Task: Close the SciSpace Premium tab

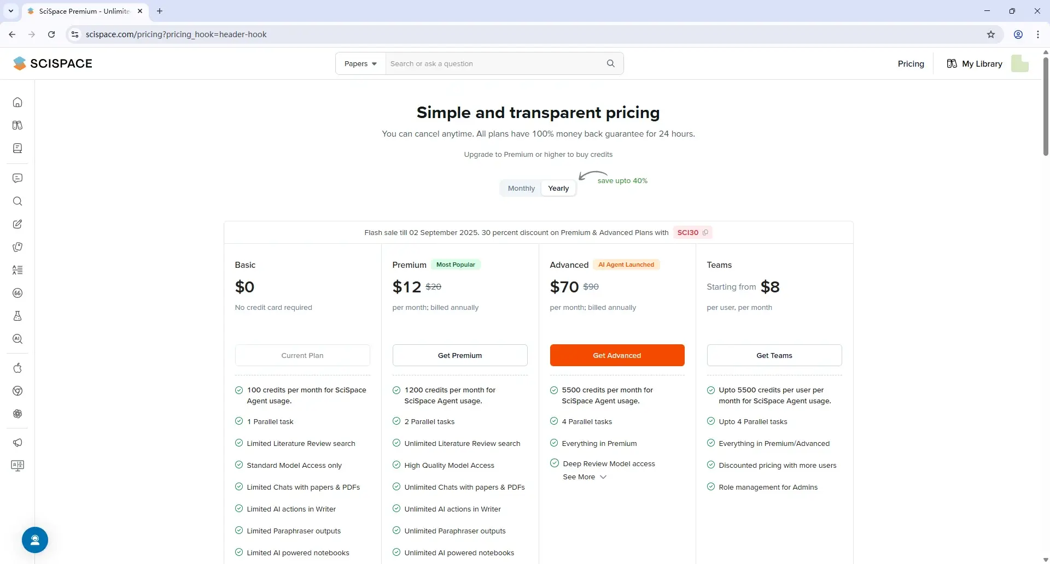Action: (140, 11)
